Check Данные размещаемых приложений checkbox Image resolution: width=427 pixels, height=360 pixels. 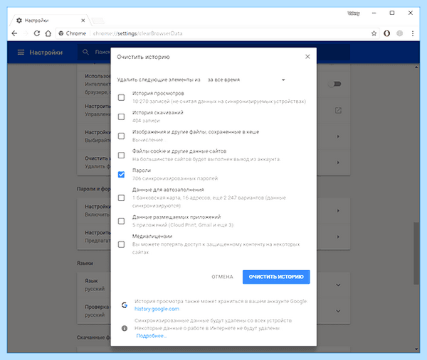[x=121, y=221]
